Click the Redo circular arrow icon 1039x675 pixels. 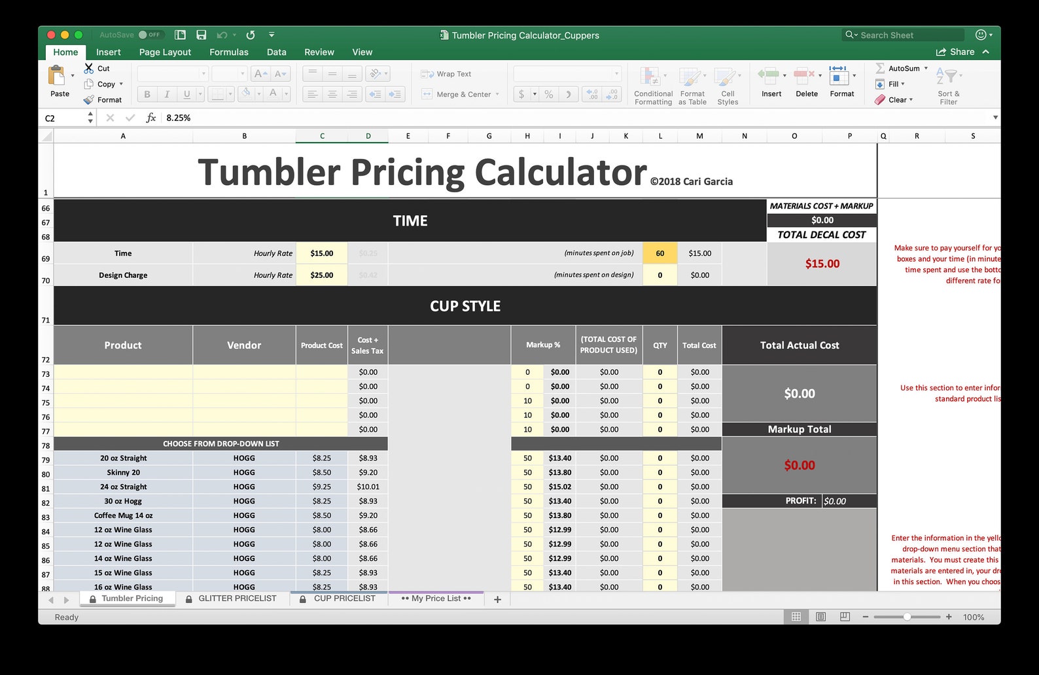tap(251, 35)
